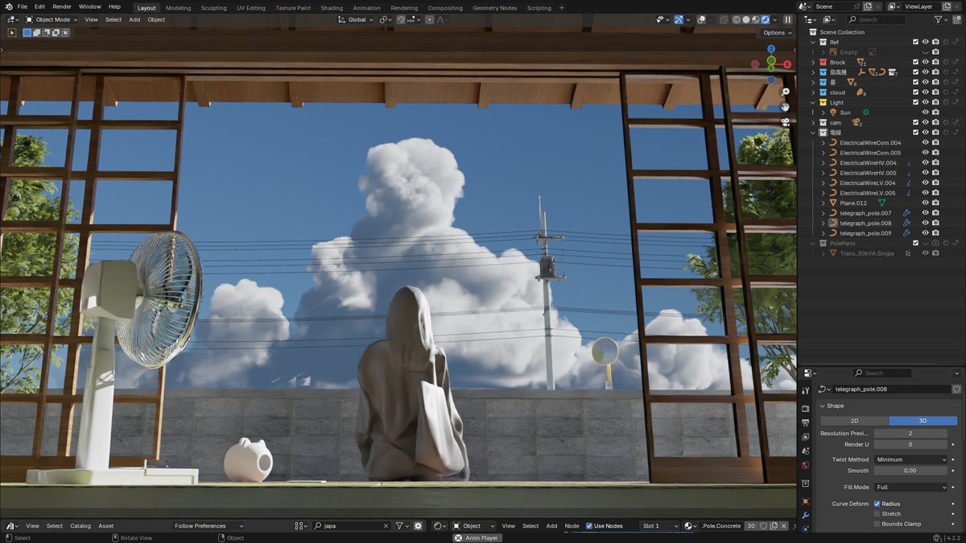966x543 pixels.
Task: Toggle proportional editing icon
Action: point(430,19)
